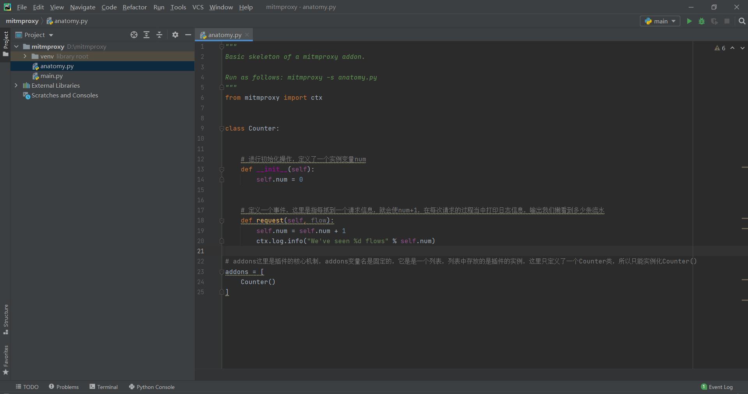The image size is (748, 394).
Task: Click warning stripe marker beside line 13
Action: click(744, 167)
